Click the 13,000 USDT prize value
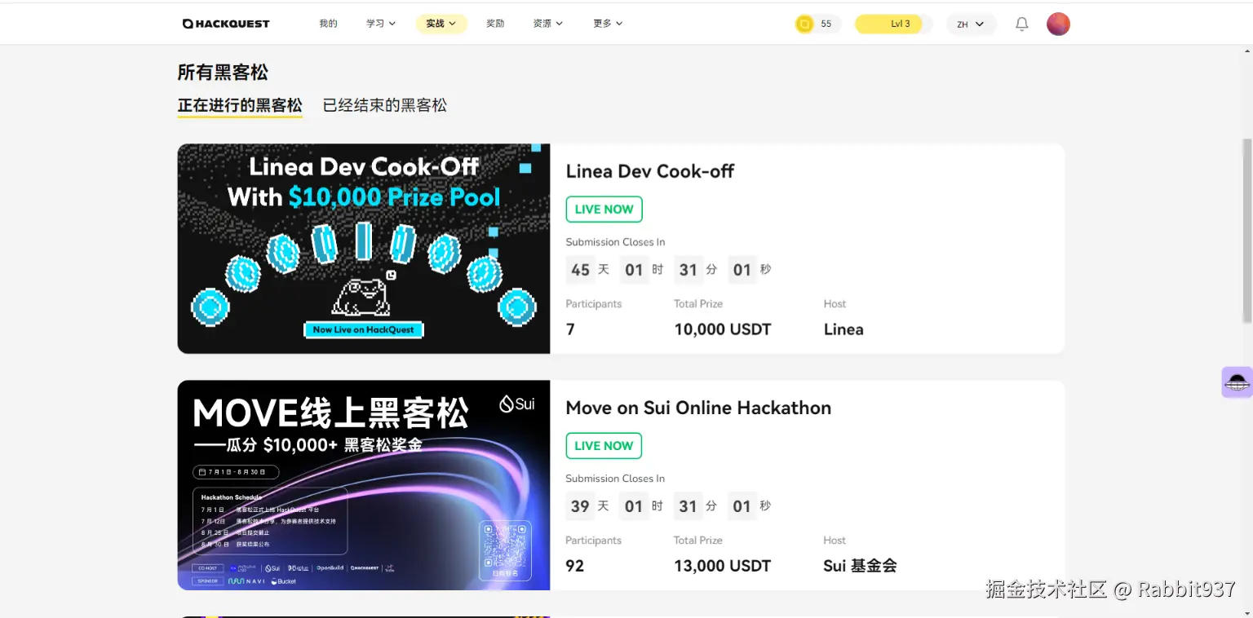1253x618 pixels. [723, 566]
